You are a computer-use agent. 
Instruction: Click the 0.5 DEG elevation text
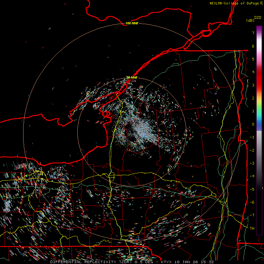click(x=144, y=262)
